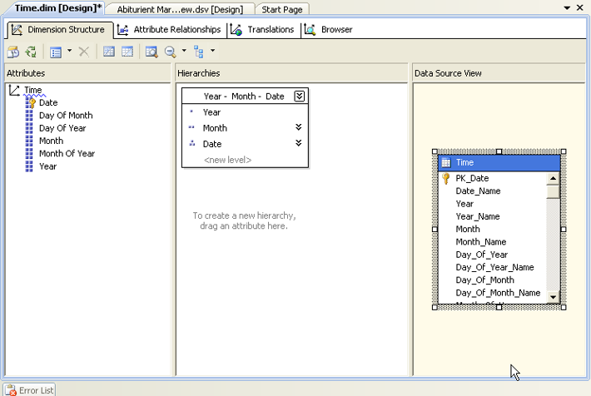This screenshot has height=396, width=591.
Task: Click the PK_Date key icon
Action: point(446,178)
